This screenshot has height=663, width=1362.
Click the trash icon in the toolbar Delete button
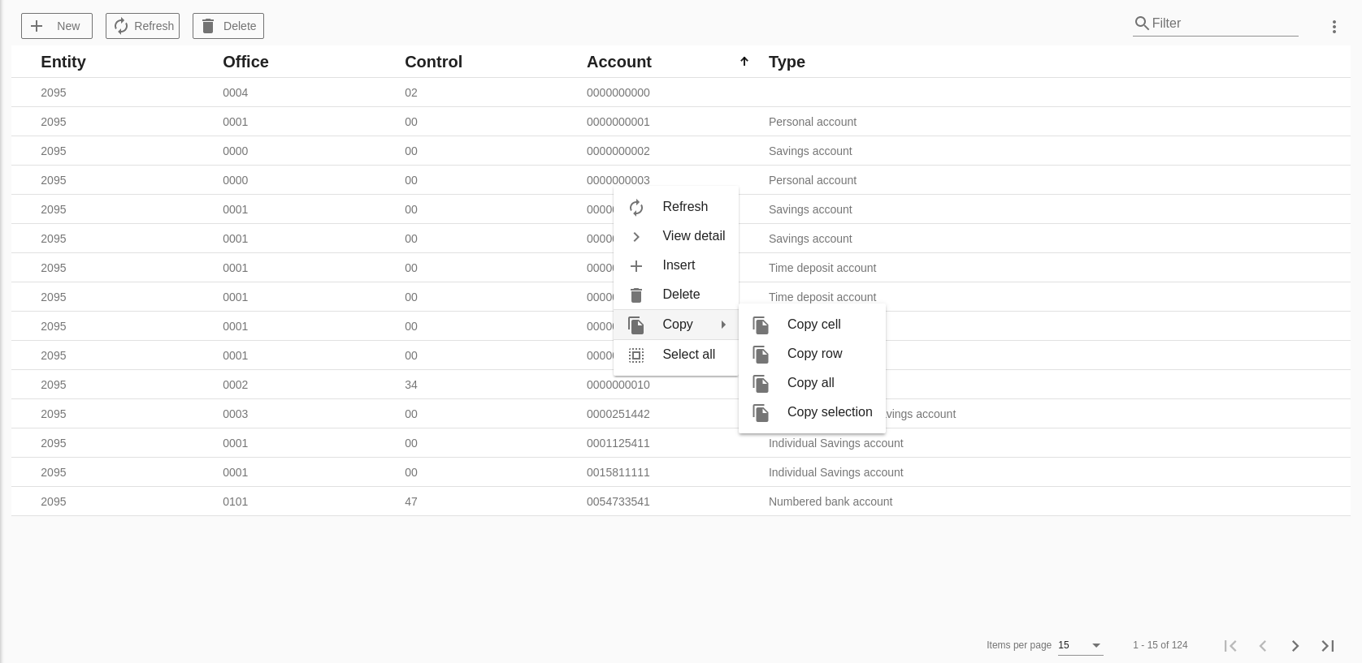coord(208,26)
